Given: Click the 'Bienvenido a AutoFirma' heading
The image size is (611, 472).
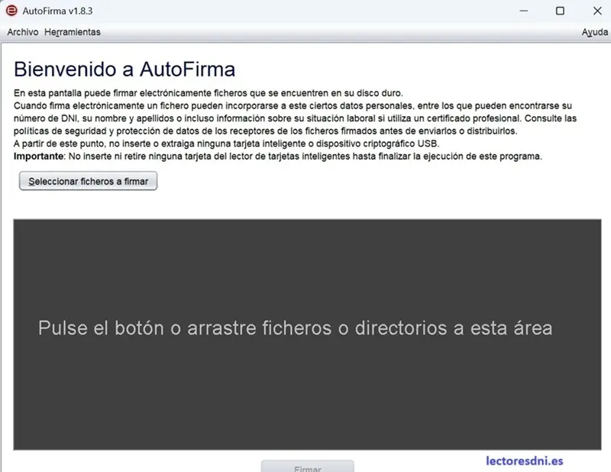Looking at the screenshot, I should click(x=124, y=70).
